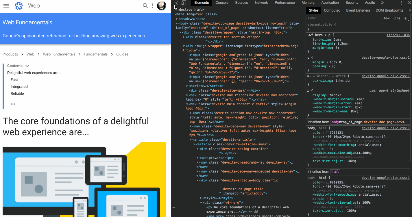Open the DevTools console drawer dots
This screenshot has height=217, width=412.
pyautogui.click(x=173, y=207)
